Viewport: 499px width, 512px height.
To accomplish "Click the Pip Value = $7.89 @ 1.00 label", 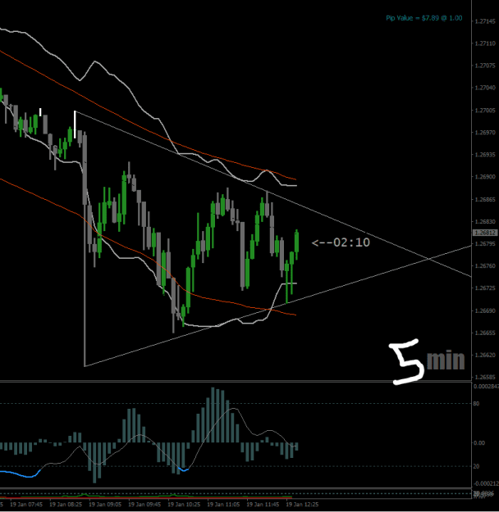I will pyautogui.click(x=423, y=18).
